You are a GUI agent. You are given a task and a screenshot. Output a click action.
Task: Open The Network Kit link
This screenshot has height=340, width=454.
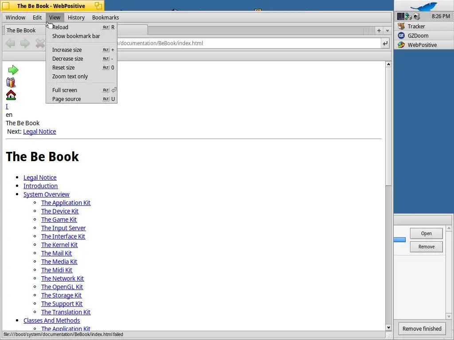[x=63, y=278]
